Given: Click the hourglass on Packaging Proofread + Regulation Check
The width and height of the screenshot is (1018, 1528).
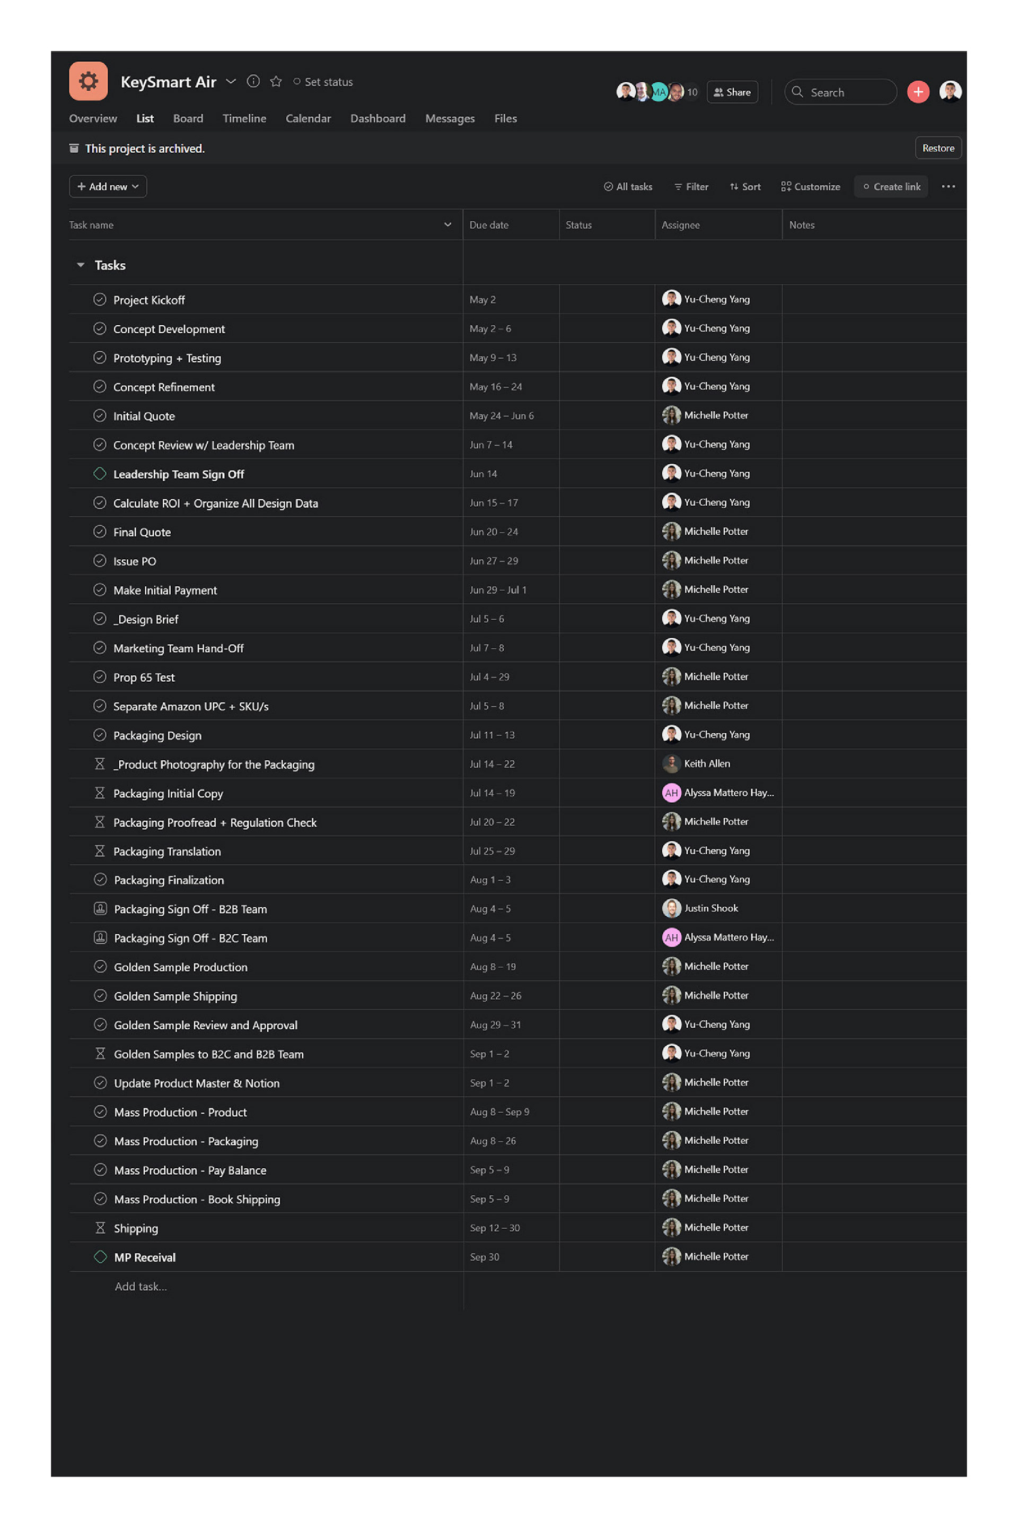Looking at the screenshot, I should (100, 822).
